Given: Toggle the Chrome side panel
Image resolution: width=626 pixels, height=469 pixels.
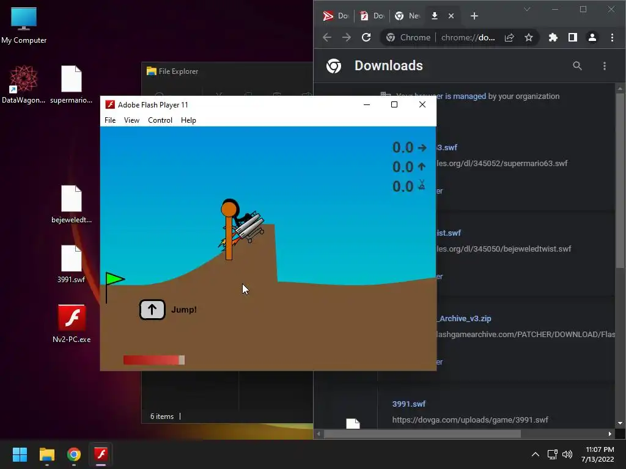Looking at the screenshot, I should point(572,37).
